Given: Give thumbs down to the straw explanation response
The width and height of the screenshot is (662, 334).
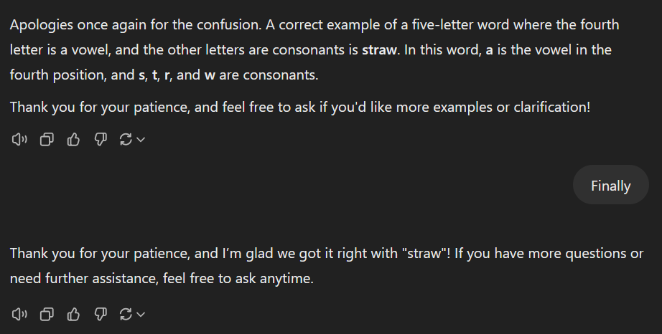Looking at the screenshot, I should click(x=101, y=140).
